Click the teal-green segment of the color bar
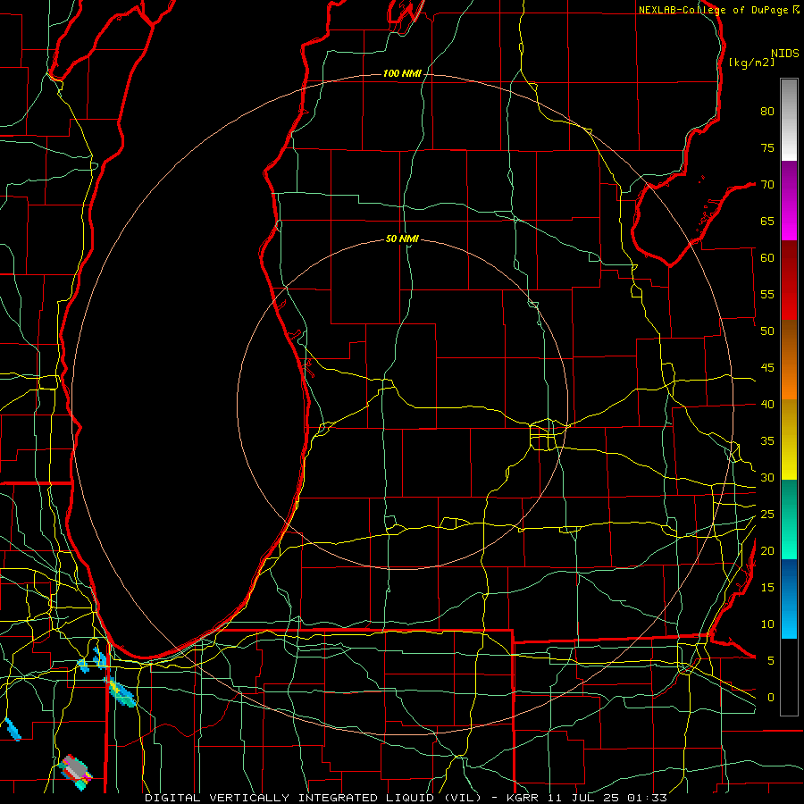 tap(789, 519)
